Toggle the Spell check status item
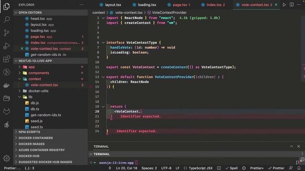Image resolution: width=305 pixels, height=171 pixels. 232,168
